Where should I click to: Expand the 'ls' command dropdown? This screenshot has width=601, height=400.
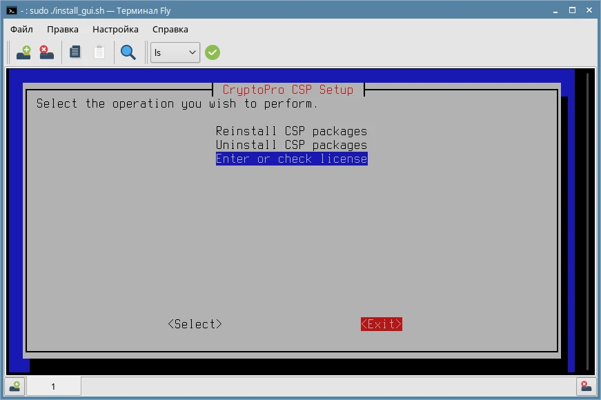tap(175, 52)
